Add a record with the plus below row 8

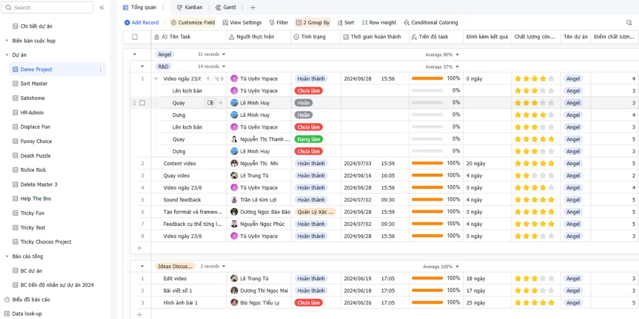point(140,248)
